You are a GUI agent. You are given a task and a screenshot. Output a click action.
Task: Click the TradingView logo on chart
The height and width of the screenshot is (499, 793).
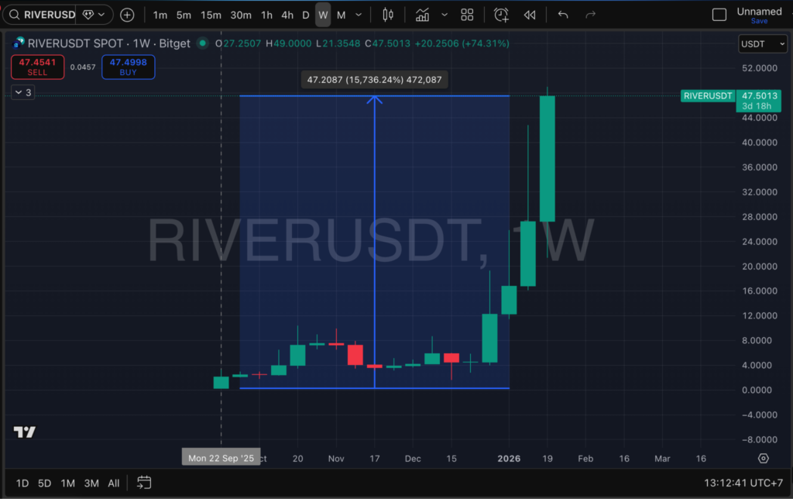pos(24,432)
